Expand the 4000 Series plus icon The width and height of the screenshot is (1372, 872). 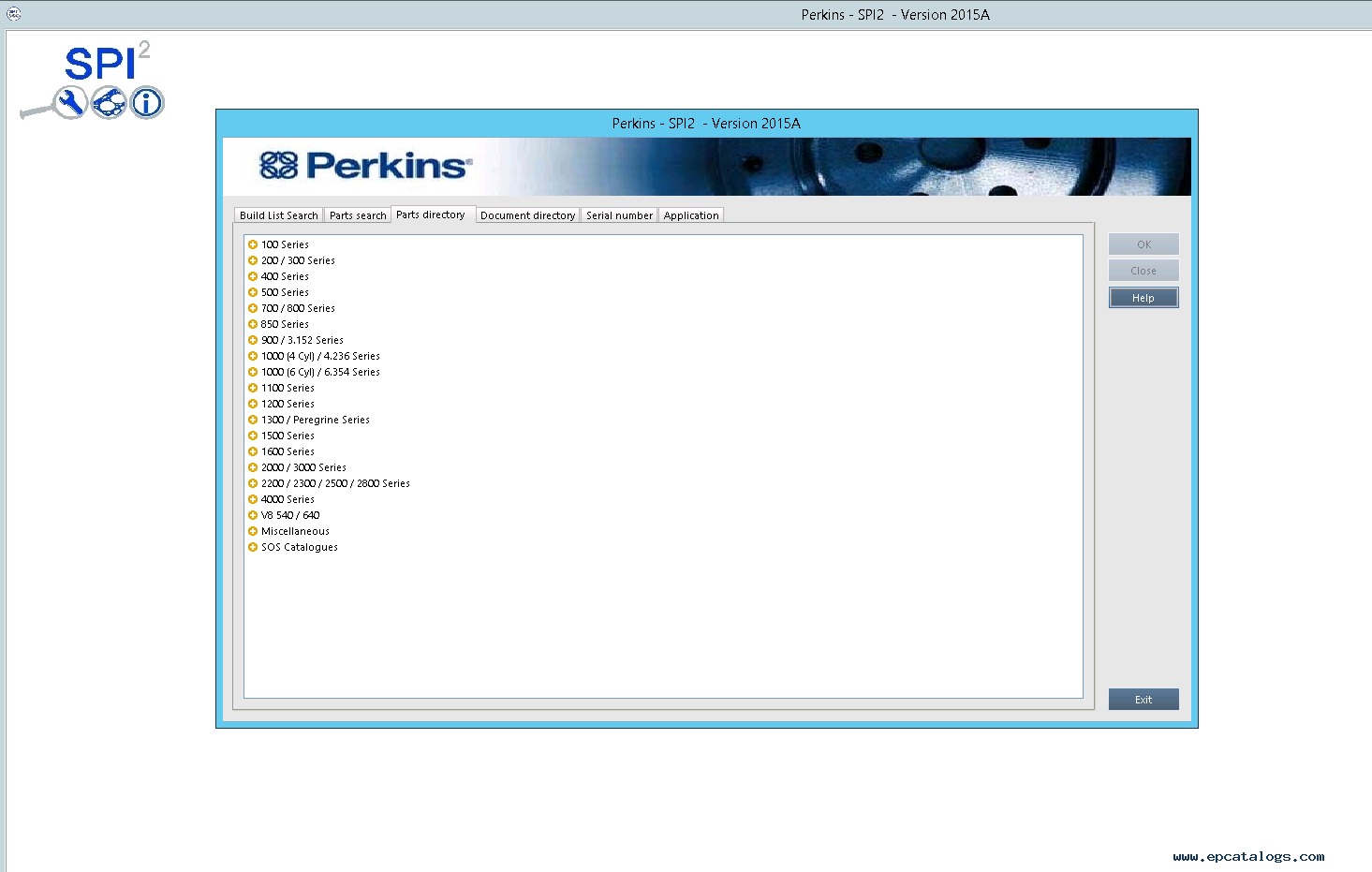[253, 499]
